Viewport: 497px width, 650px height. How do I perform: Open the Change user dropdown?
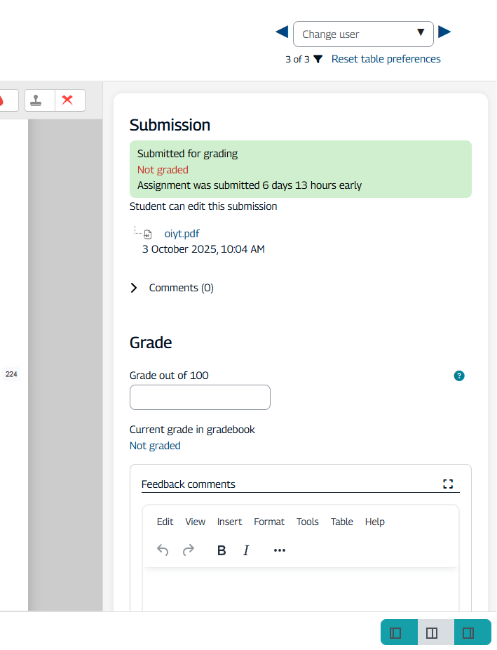(363, 34)
